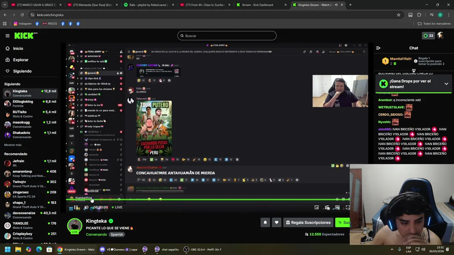This screenshot has width=454, height=255.
Task: Follow channel with heart button
Action: pyautogui.click(x=277, y=222)
